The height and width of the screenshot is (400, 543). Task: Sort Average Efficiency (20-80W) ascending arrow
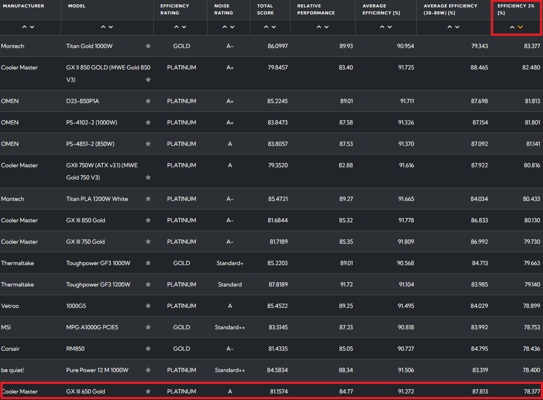(450, 27)
